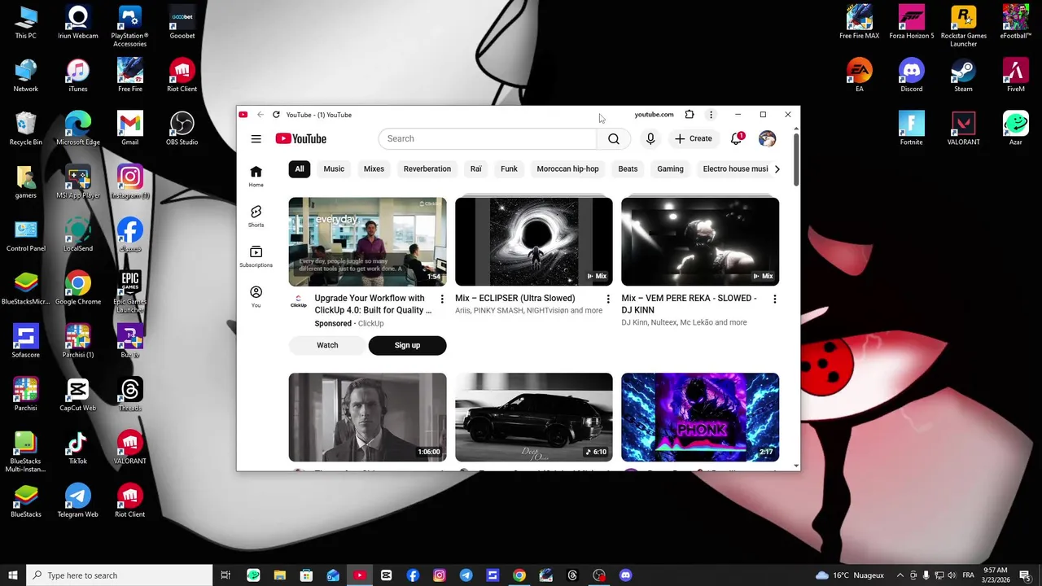Image resolution: width=1042 pixels, height=586 pixels.
Task: Click the magnifier search button
Action: 614,139
